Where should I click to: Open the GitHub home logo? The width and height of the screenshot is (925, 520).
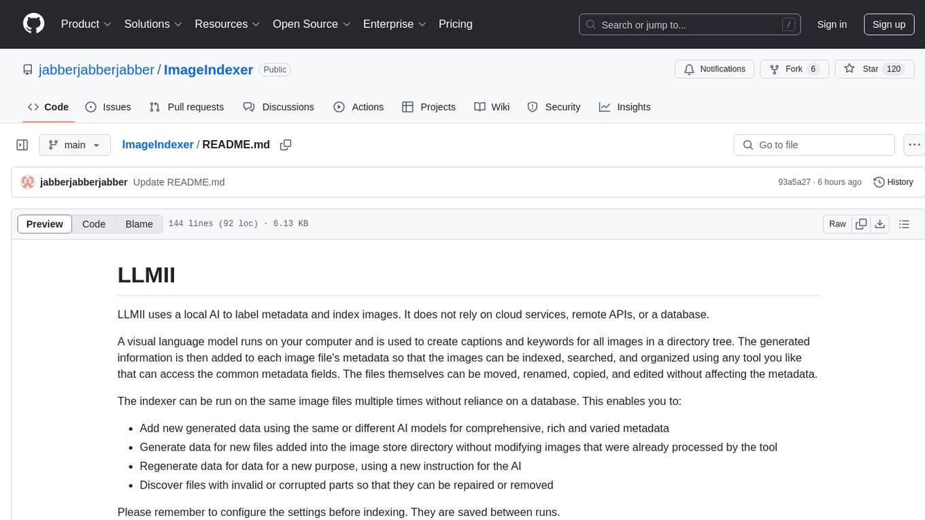pos(33,24)
